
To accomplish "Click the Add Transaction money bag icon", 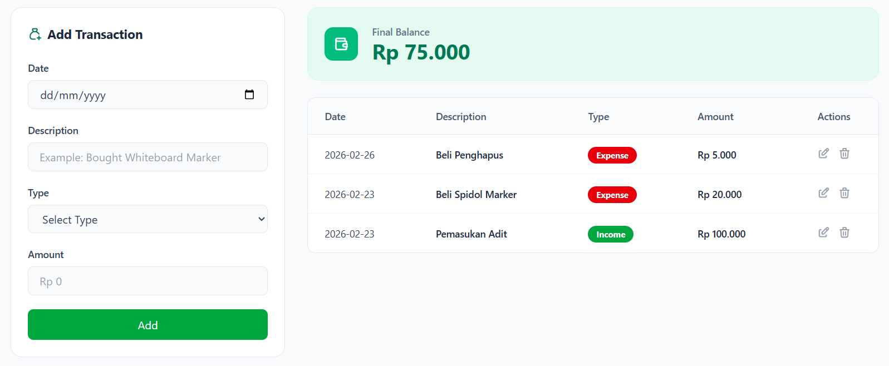I will 35,34.
